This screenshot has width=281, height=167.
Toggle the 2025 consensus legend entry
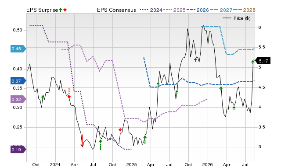pos(174,10)
